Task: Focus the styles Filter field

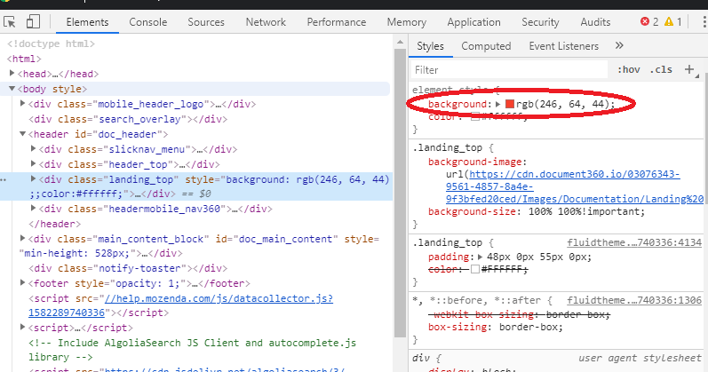Action: click(509, 70)
